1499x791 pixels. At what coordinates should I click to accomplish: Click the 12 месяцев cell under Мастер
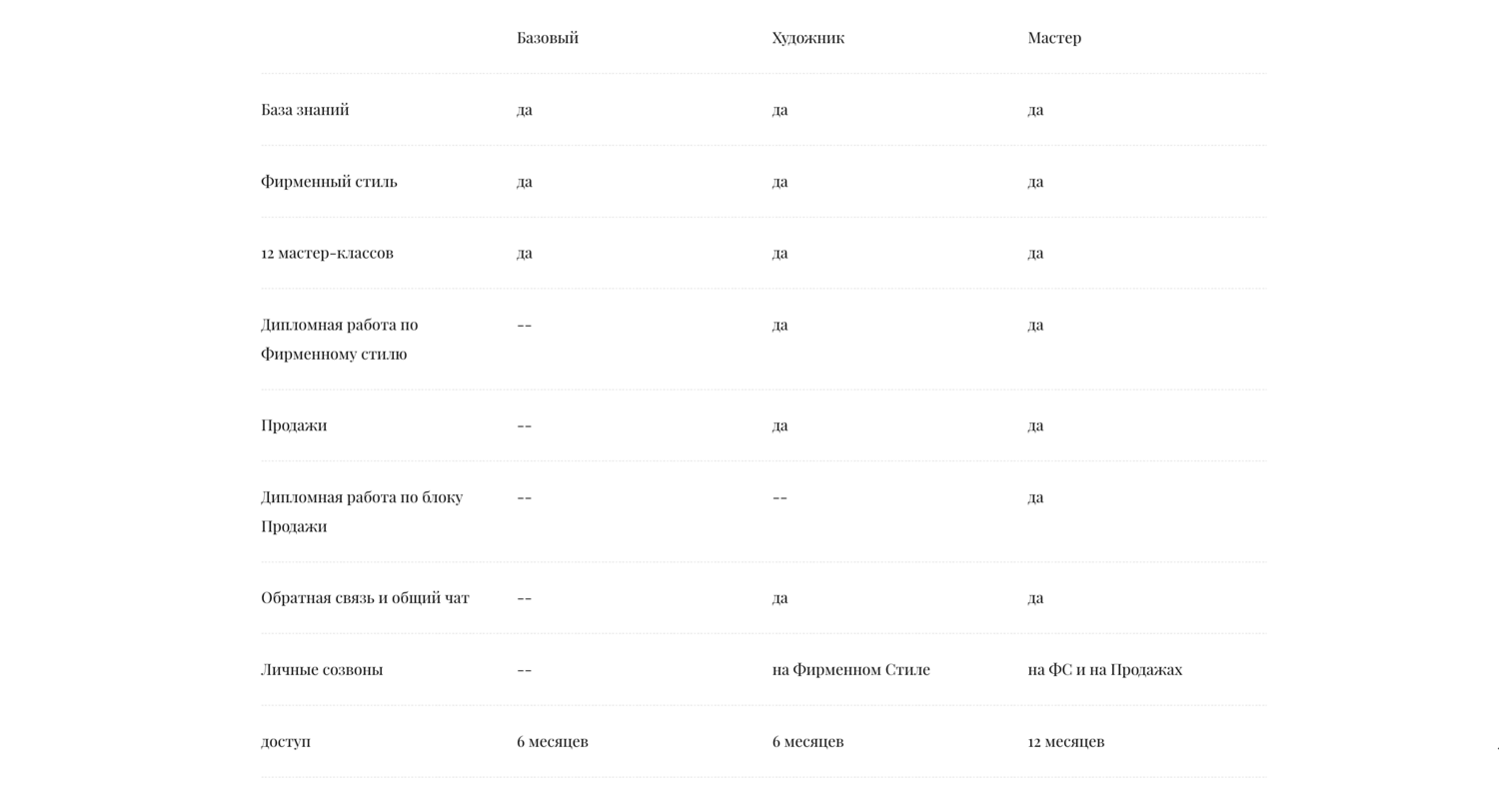coord(1065,742)
